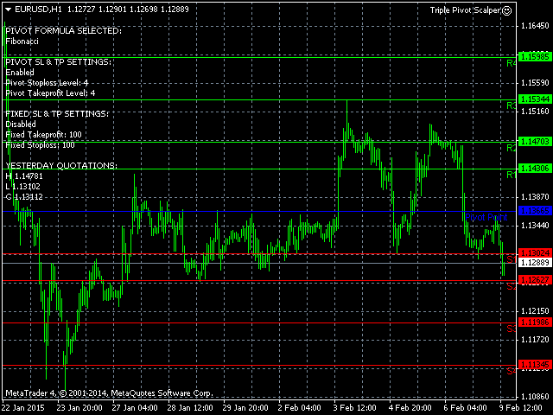Click the 2 Feb 04:00 time axis label
Viewport: 553px width, 415px height.
tap(299, 408)
